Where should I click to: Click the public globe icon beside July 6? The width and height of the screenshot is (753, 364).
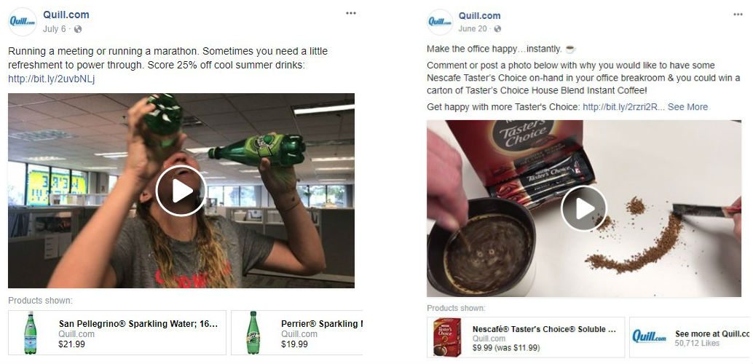coord(78,29)
